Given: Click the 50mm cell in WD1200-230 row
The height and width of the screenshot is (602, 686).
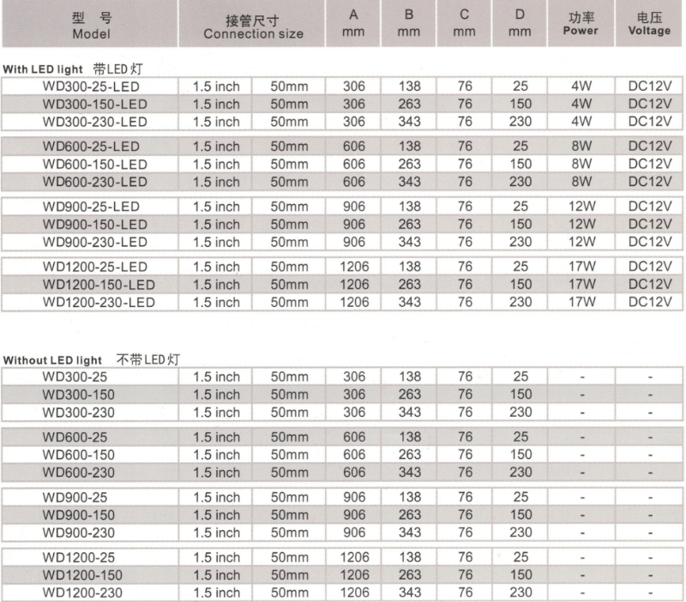Looking at the screenshot, I should pos(289,593).
